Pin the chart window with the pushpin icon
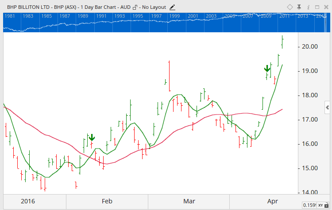 click(299, 7)
